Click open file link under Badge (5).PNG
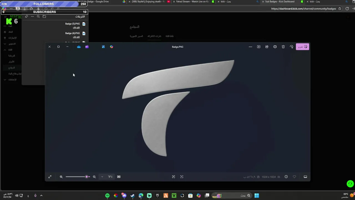Screen dimensions: 355x200 pos(76,27)
